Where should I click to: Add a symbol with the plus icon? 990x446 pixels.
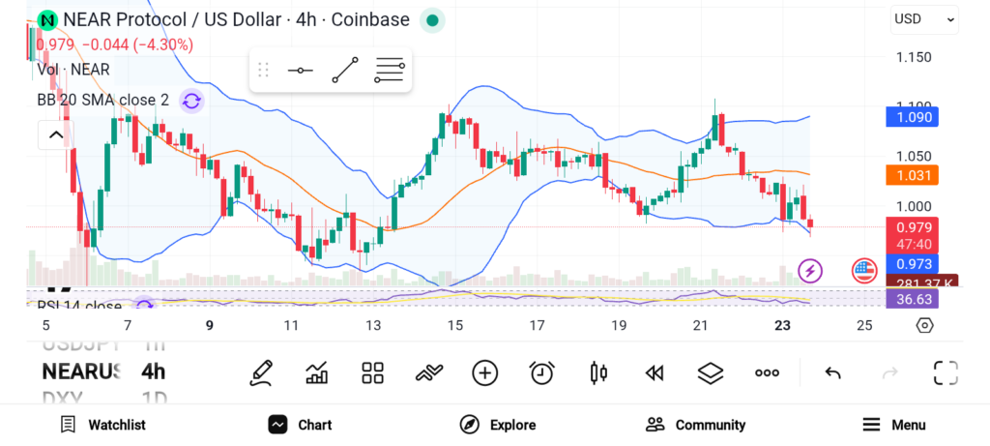484,372
